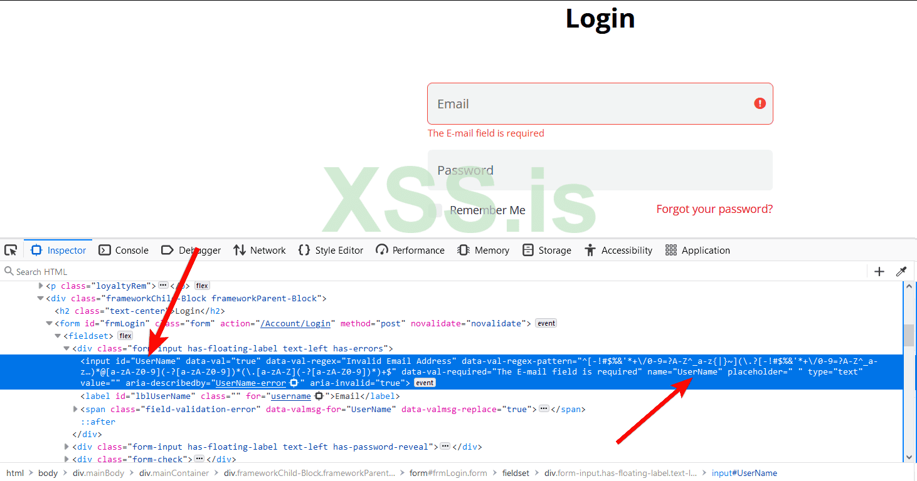This screenshot has width=917, height=481.
Task: Select the ::after pseudo-element row
Action: pyautogui.click(x=98, y=422)
